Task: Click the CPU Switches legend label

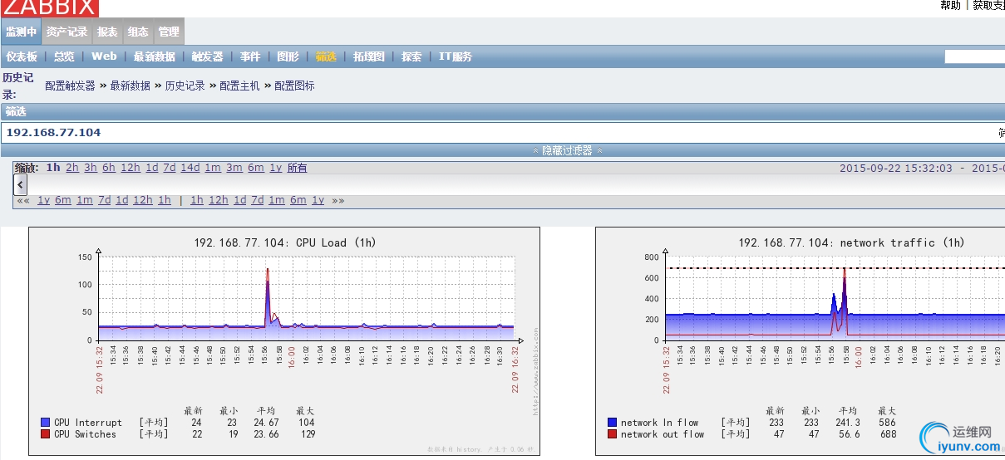Action: (86, 434)
